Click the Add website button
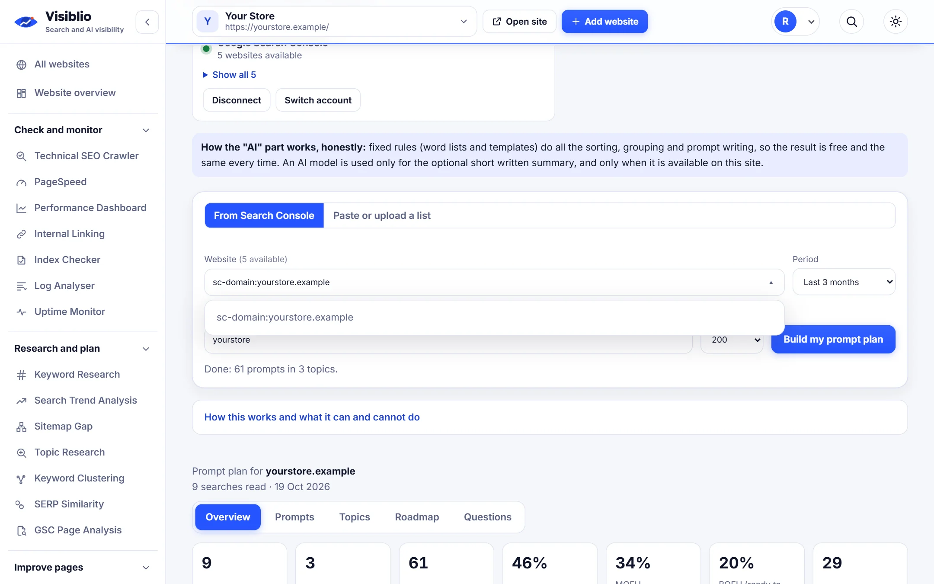This screenshot has width=934, height=584. pos(605,22)
